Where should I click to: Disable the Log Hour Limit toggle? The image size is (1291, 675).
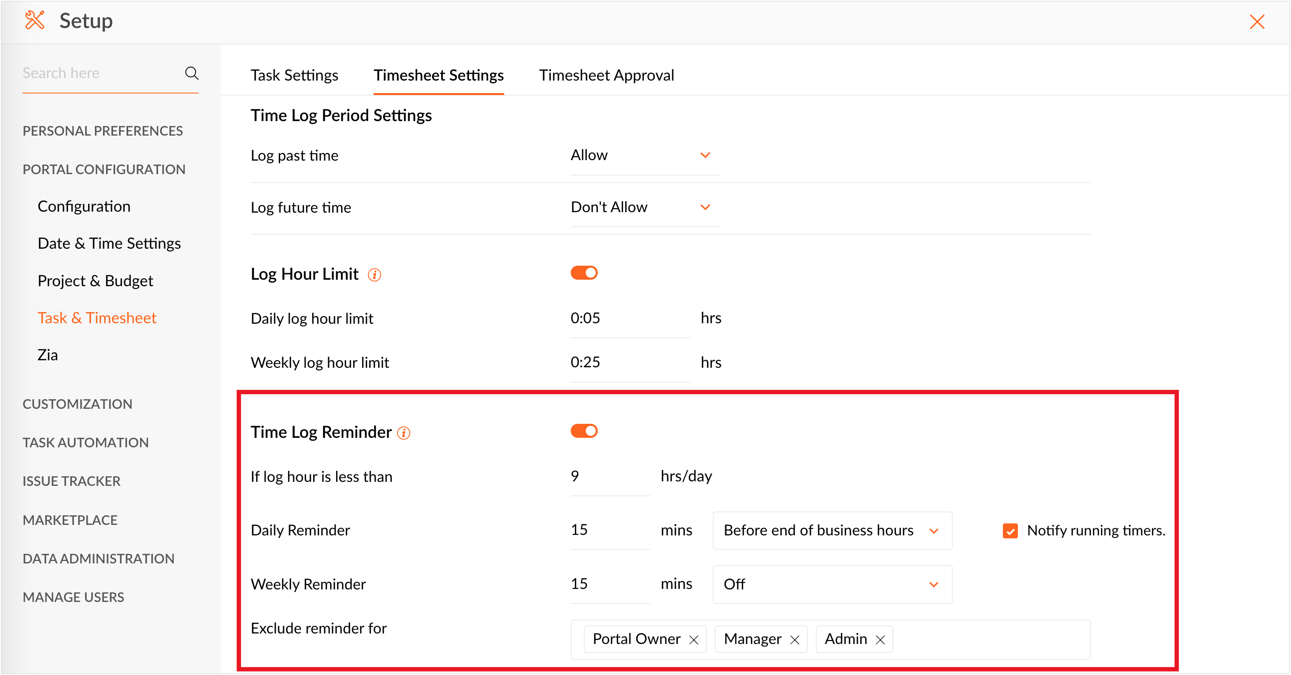(x=584, y=273)
